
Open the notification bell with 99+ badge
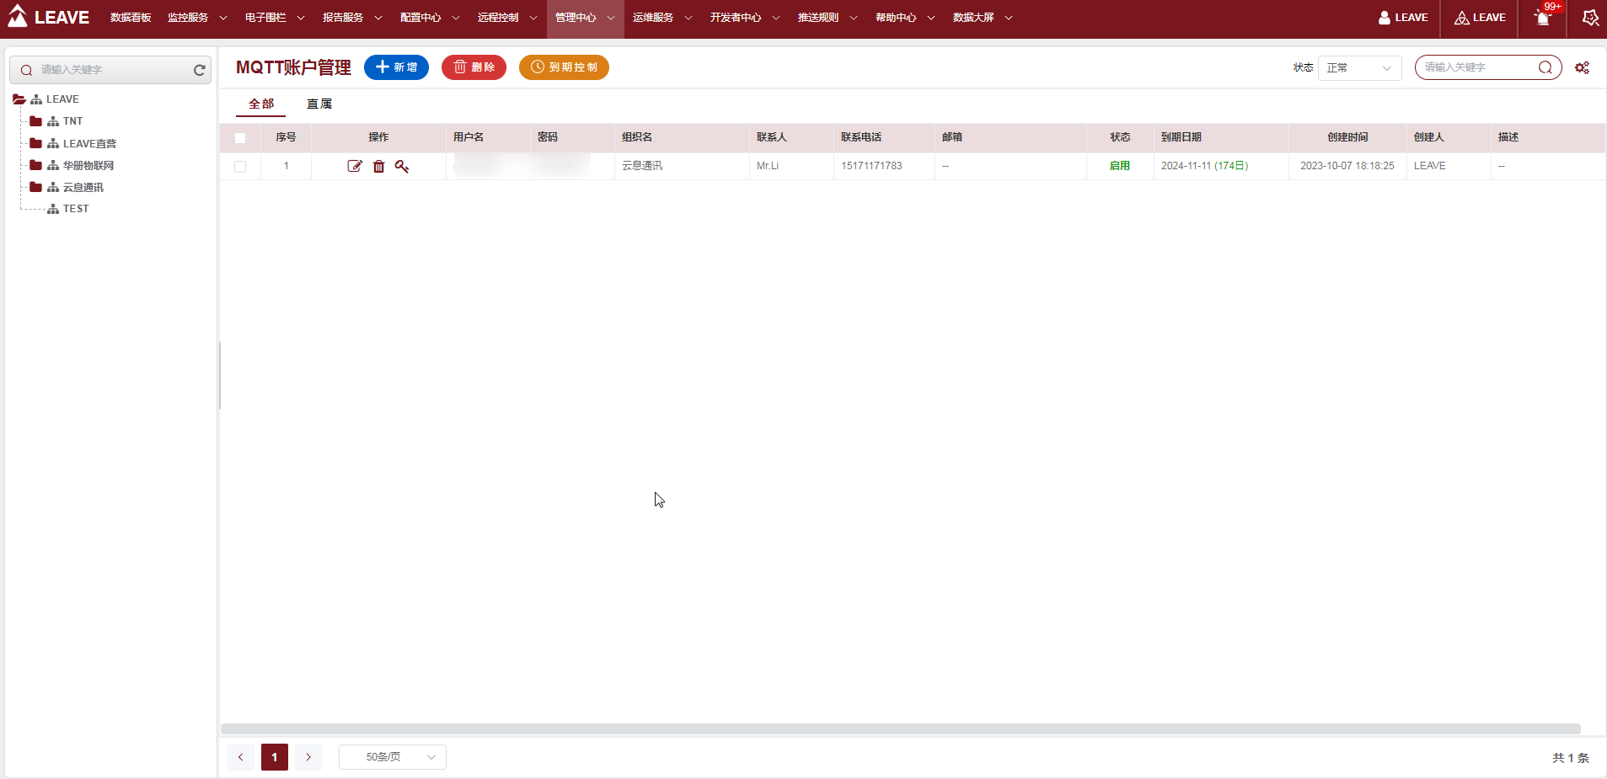pos(1542,18)
